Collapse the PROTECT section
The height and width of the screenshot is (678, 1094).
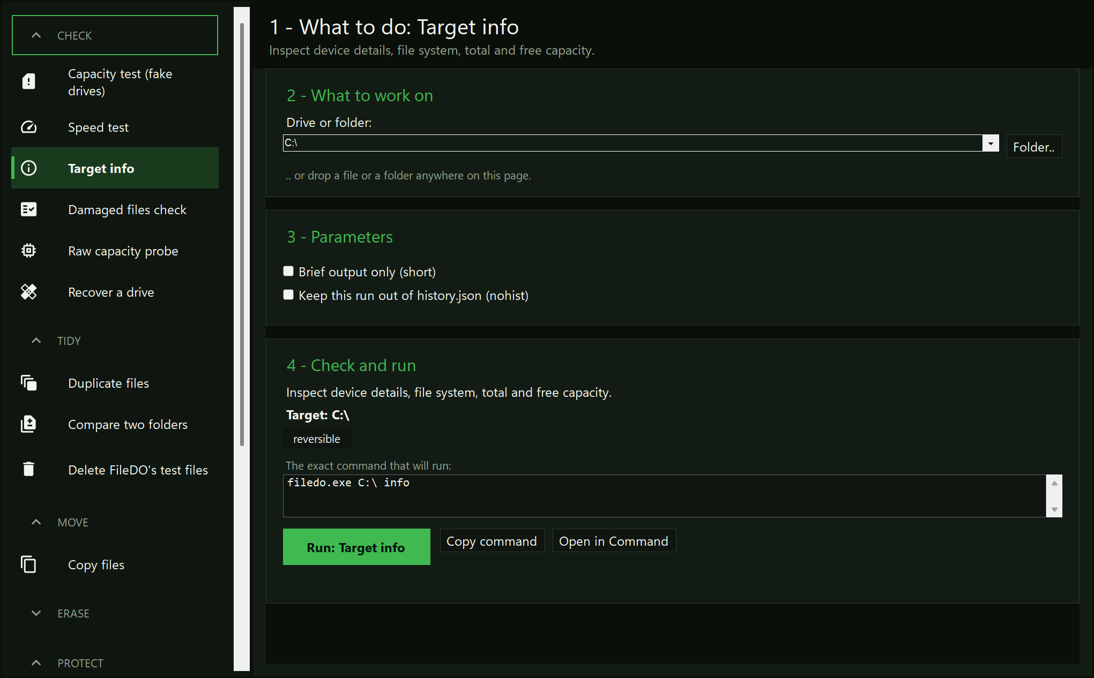pos(115,663)
